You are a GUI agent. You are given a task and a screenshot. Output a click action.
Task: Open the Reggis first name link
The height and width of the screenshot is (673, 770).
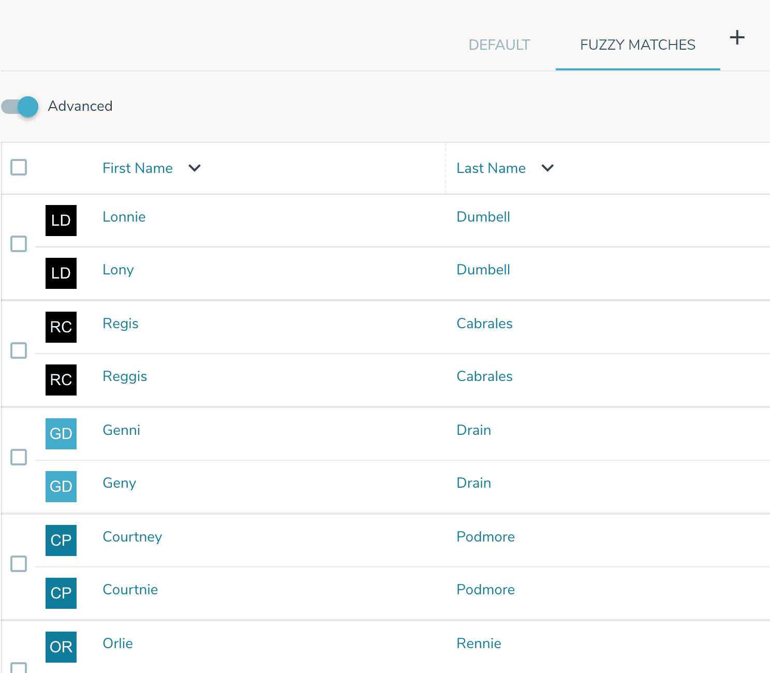coord(125,376)
